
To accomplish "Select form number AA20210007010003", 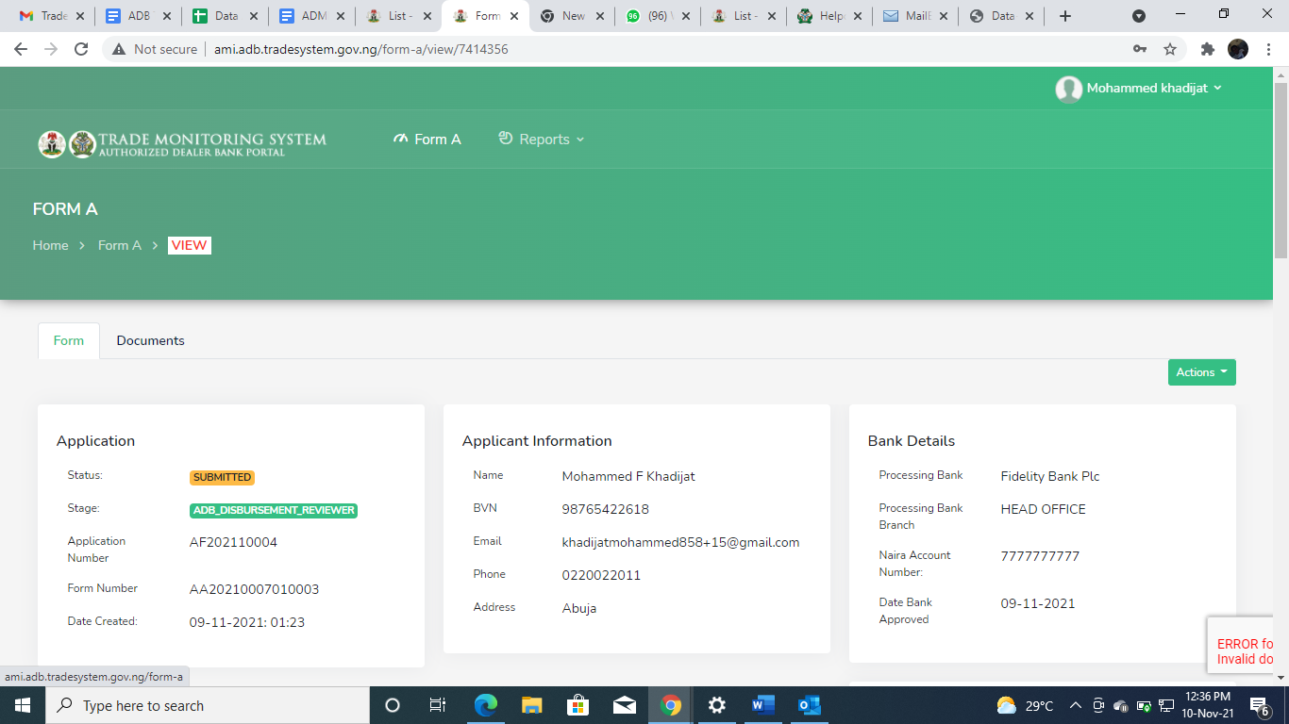I will pyautogui.click(x=255, y=589).
